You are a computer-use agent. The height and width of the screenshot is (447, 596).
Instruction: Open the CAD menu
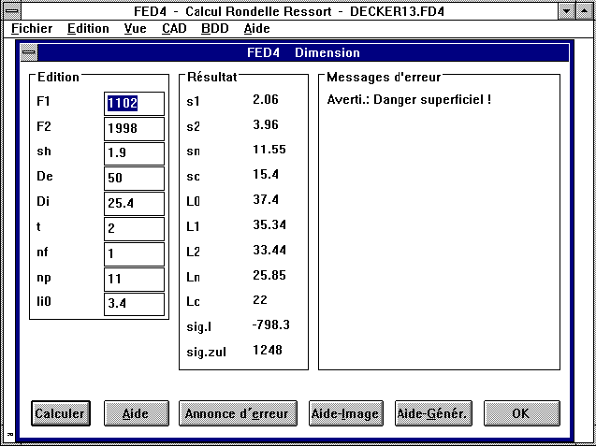pyautogui.click(x=174, y=28)
